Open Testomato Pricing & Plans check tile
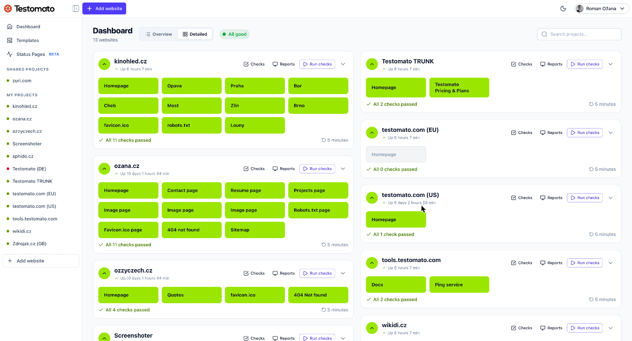Screen dimensions: 632x341 pos(459,87)
